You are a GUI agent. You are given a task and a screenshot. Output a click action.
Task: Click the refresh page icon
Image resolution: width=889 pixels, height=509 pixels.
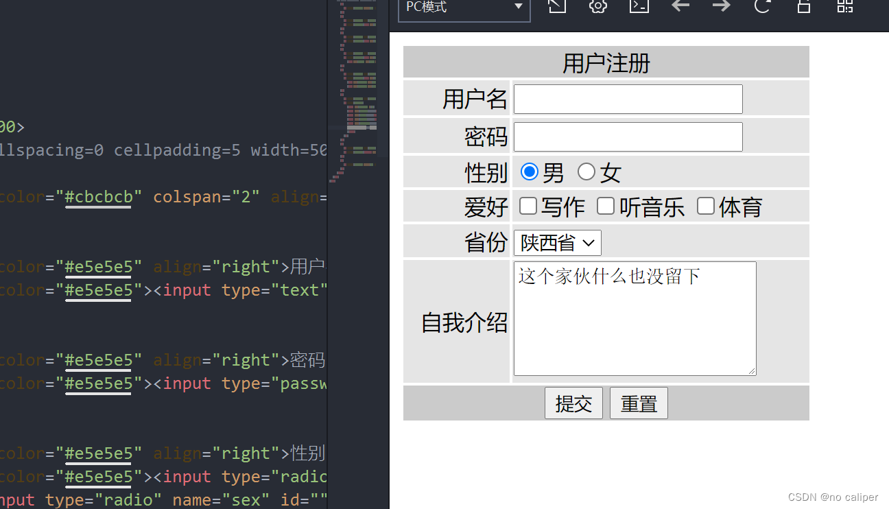tap(762, 8)
